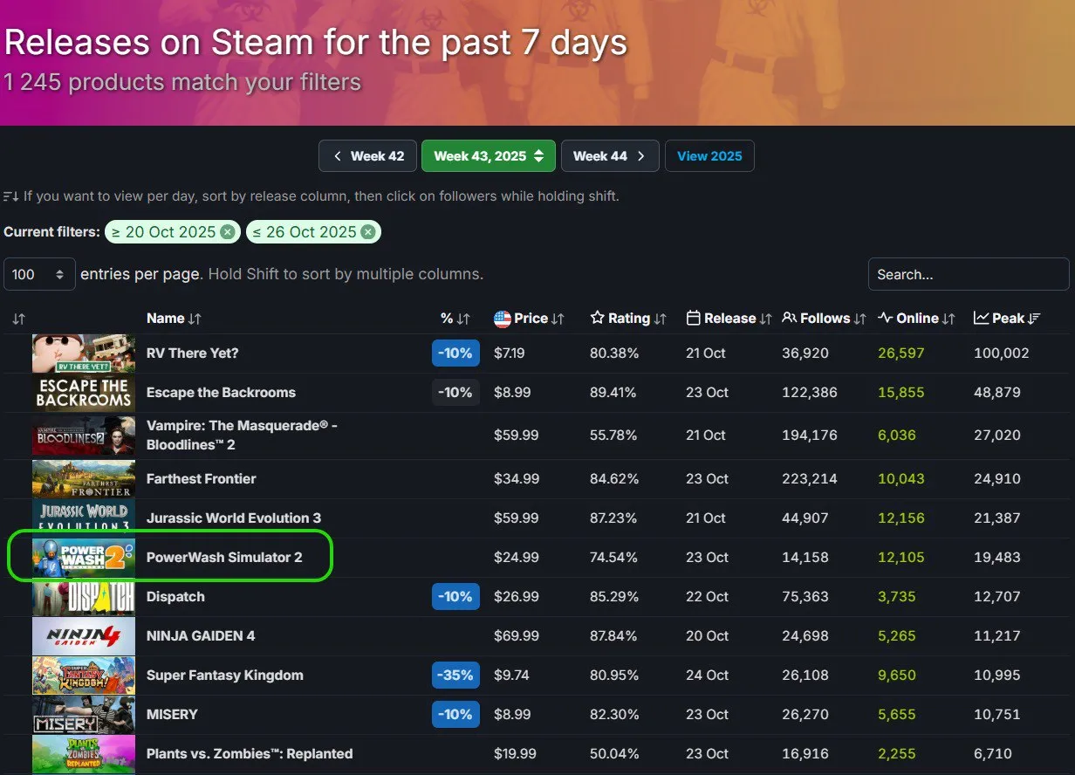Sort by the Rating column
1075x775 pixels.
(x=628, y=319)
